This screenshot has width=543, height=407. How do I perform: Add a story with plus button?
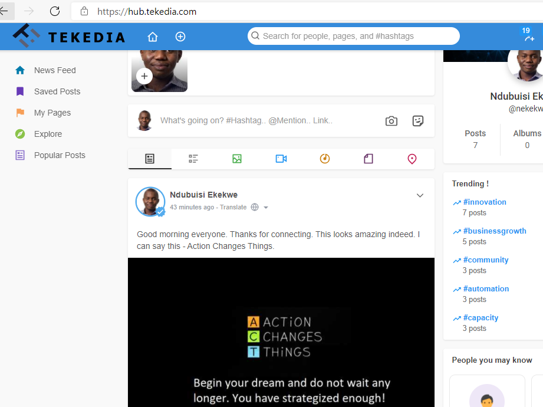[144, 76]
